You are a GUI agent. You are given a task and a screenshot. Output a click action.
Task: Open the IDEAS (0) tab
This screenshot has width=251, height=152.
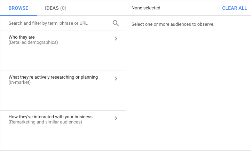[56, 8]
